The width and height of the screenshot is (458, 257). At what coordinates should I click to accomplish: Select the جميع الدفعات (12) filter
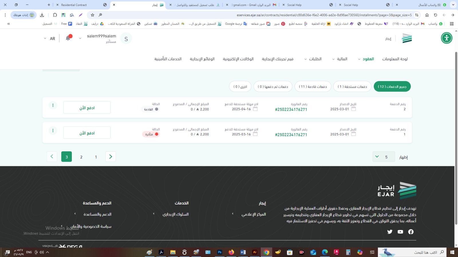coord(392,87)
